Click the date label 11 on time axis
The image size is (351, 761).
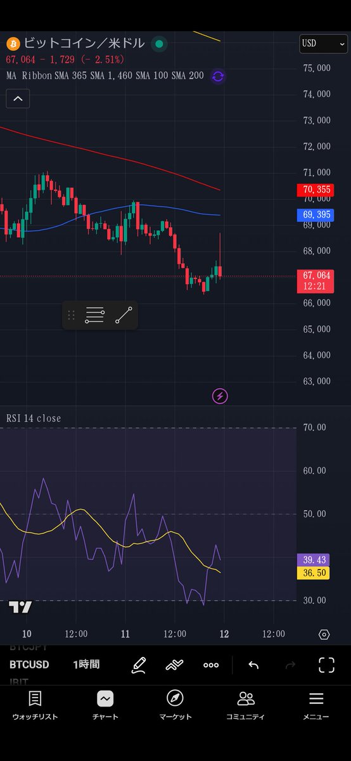click(x=125, y=634)
